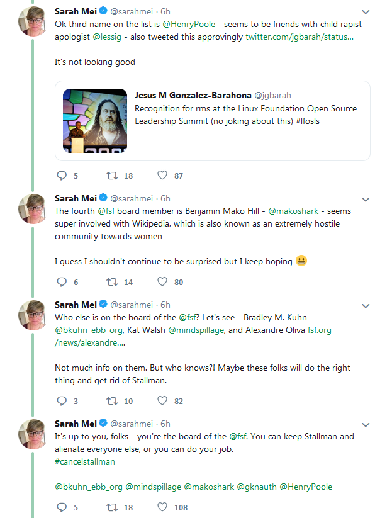Like the tweet with 82 likes
The image size is (392, 518).
point(162,401)
